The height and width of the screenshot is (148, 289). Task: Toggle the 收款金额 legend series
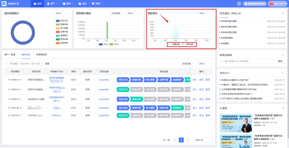[188, 44]
